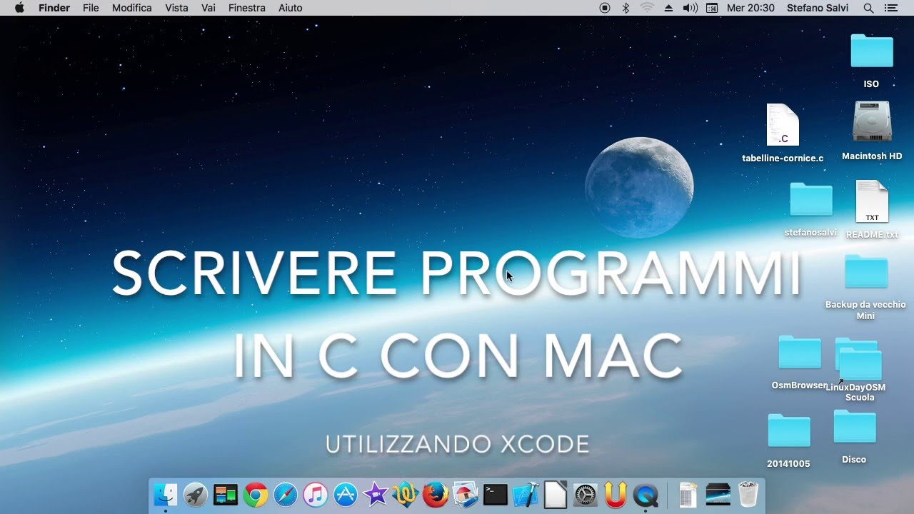Viewport: 914px width, 514px height.
Task: Open the File menu
Action: coord(91,8)
